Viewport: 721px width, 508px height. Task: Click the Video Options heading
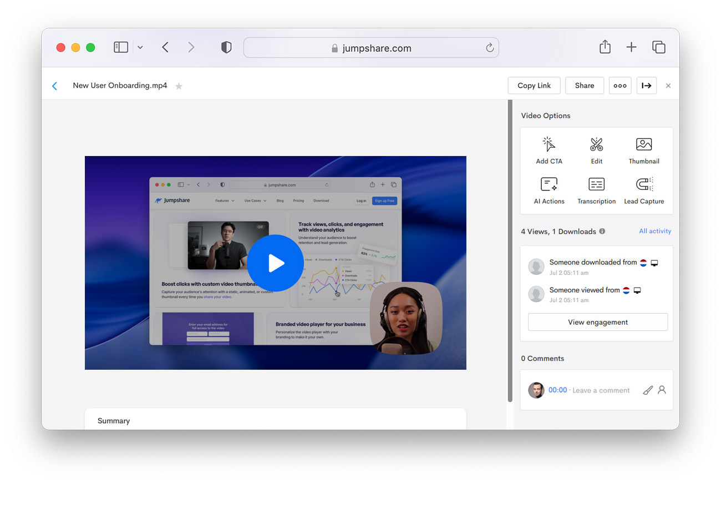pyautogui.click(x=546, y=115)
